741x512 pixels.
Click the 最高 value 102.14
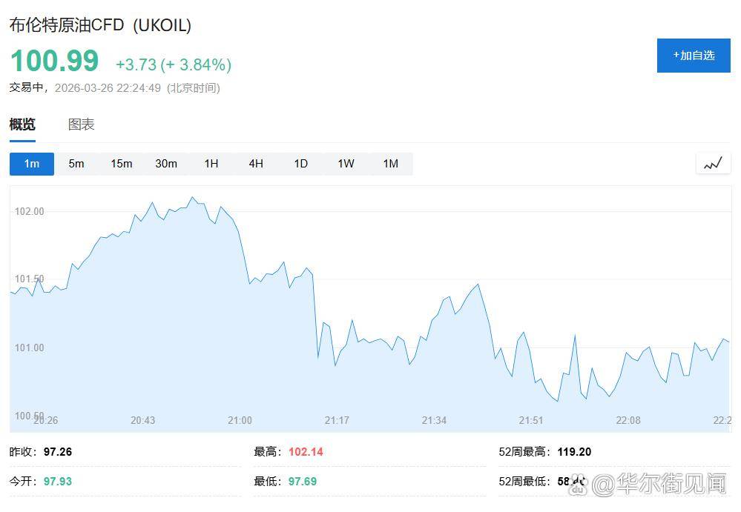click(305, 451)
